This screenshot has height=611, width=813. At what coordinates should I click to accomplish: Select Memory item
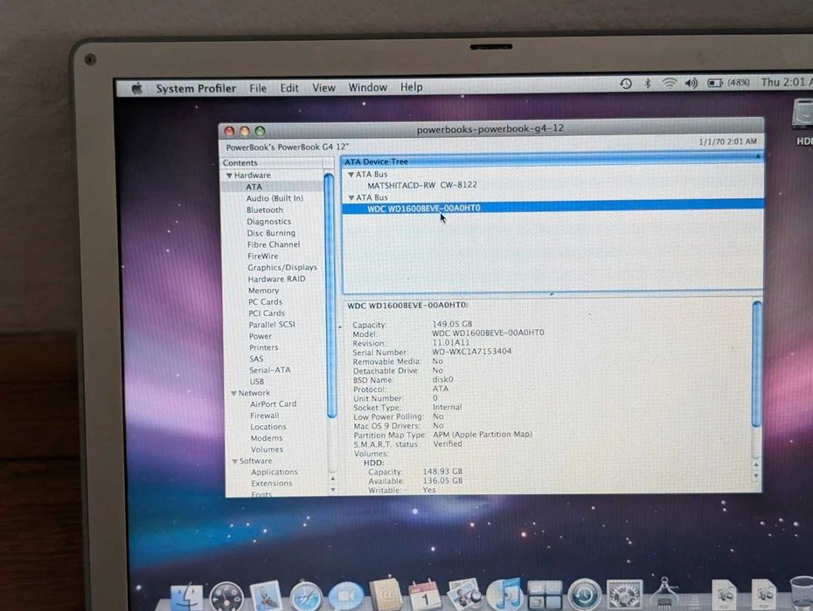click(x=263, y=291)
